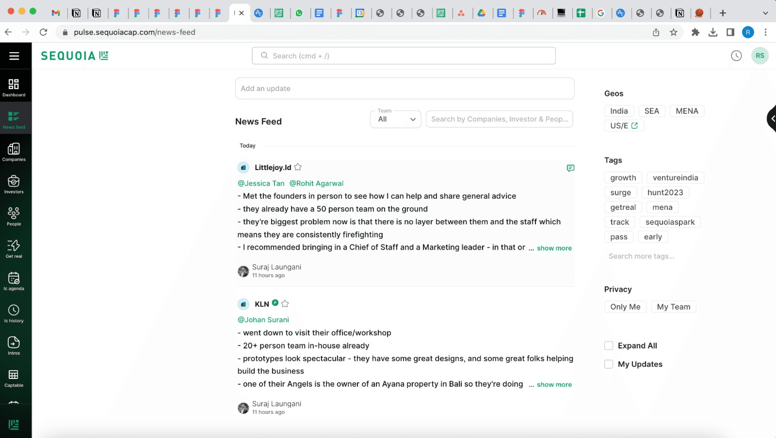Viewport: 776px width, 438px height.
Task: Open the browser downloads icon
Action: (713, 32)
